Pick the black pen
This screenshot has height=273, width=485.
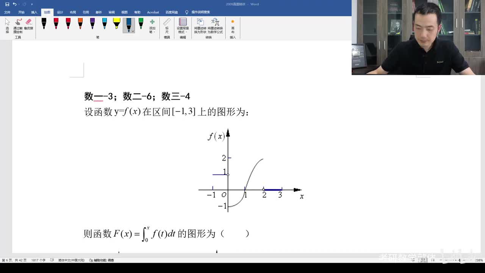[44, 24]
